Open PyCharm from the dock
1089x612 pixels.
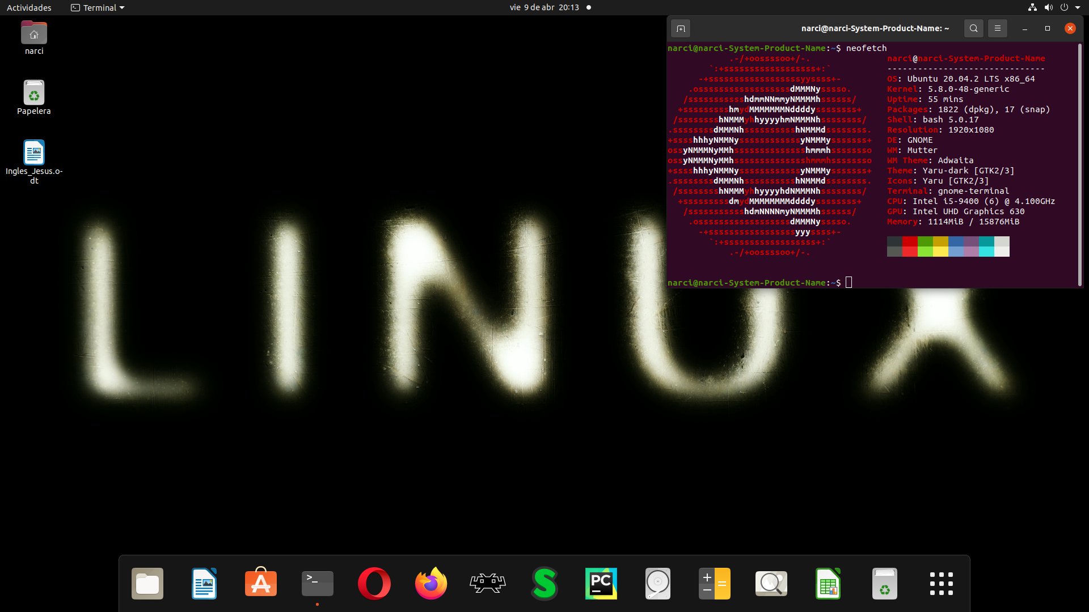click(x=601, y=584)
